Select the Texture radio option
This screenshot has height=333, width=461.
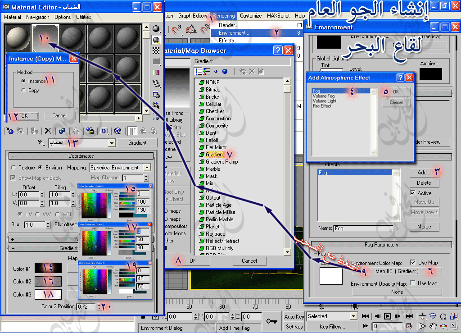[x=13, y=167]
